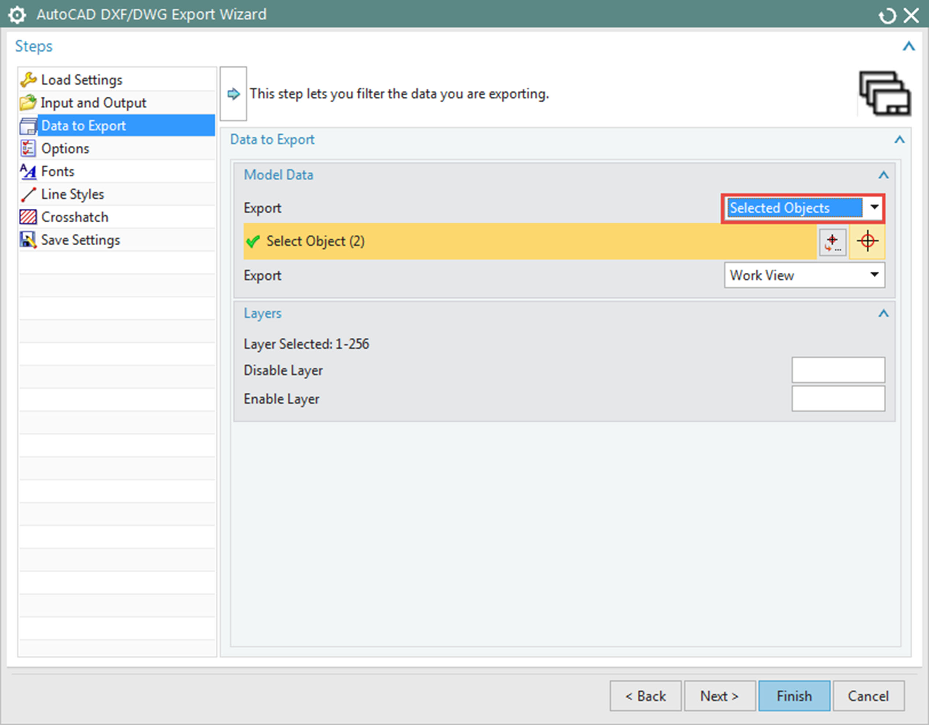Collapse the Steps panel chevron
Screen dimensions: 929x725
click(909, 46)
